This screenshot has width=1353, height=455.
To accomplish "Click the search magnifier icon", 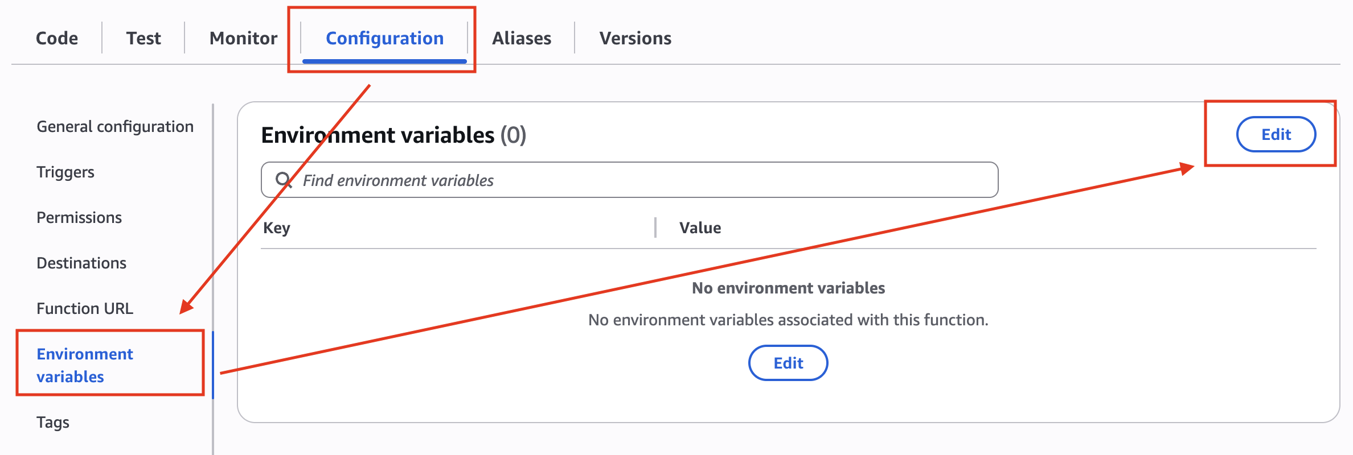I will pyautogui.click(x=284, y=180).
